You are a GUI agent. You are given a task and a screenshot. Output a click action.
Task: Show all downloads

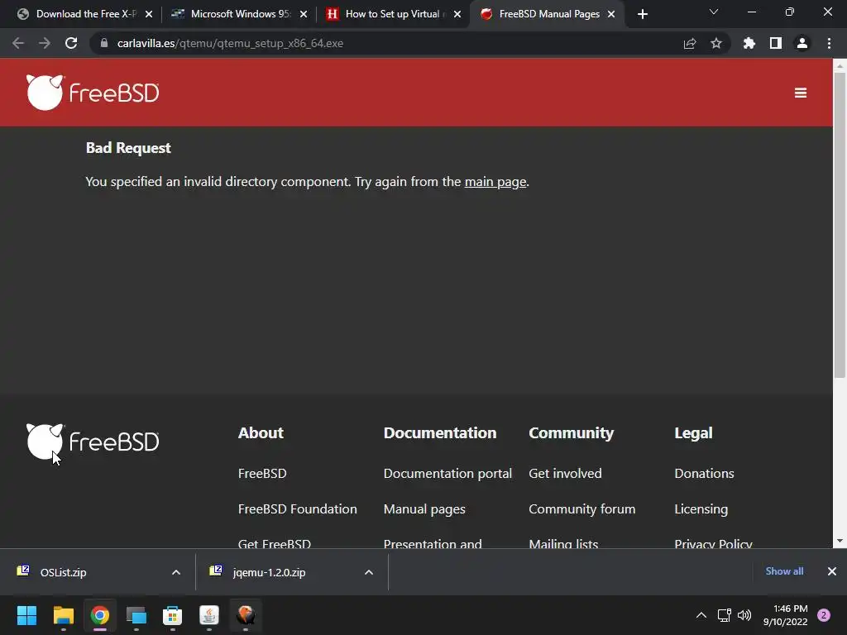(x=784, y=571)
